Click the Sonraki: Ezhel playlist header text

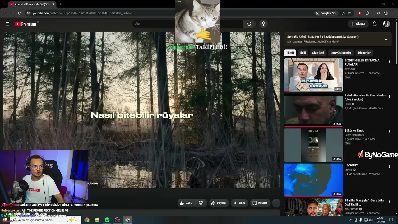pos(323,37)
